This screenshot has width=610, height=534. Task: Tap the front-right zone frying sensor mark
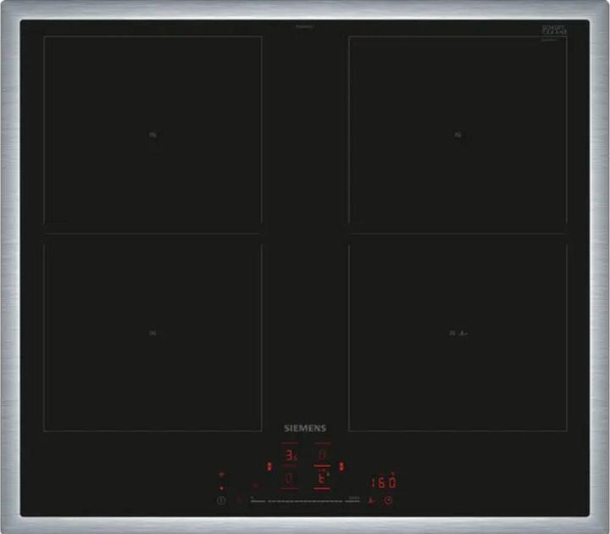[x=463, y=333]
